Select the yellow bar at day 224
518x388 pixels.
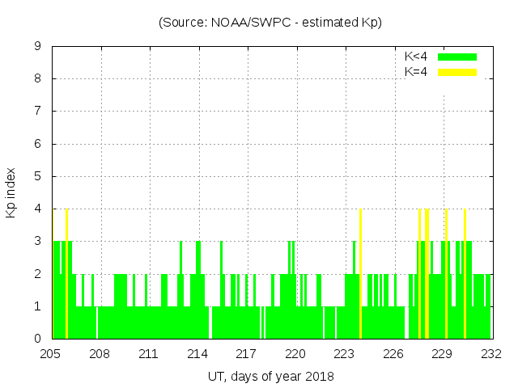click(x=360, y=273)
